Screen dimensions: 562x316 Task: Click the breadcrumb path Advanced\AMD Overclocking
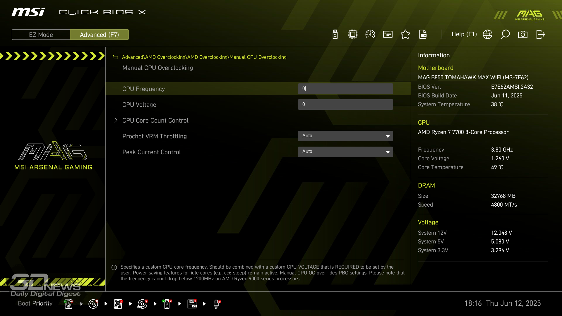(154, 57)
